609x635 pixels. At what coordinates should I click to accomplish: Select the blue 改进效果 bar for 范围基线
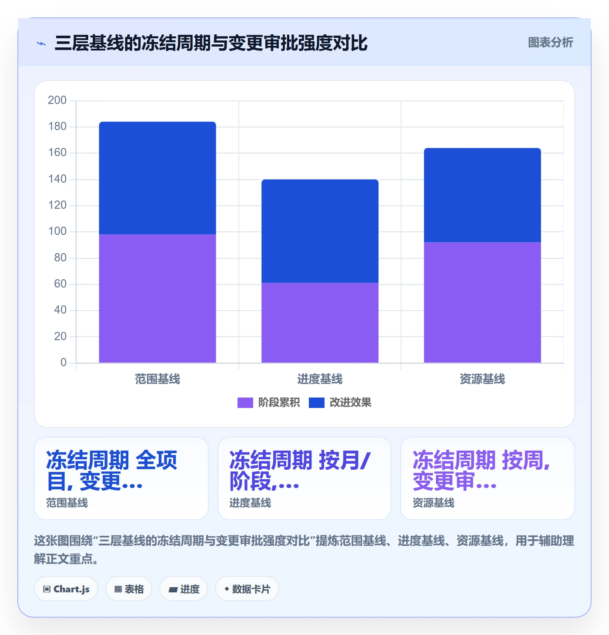point(157,178)
